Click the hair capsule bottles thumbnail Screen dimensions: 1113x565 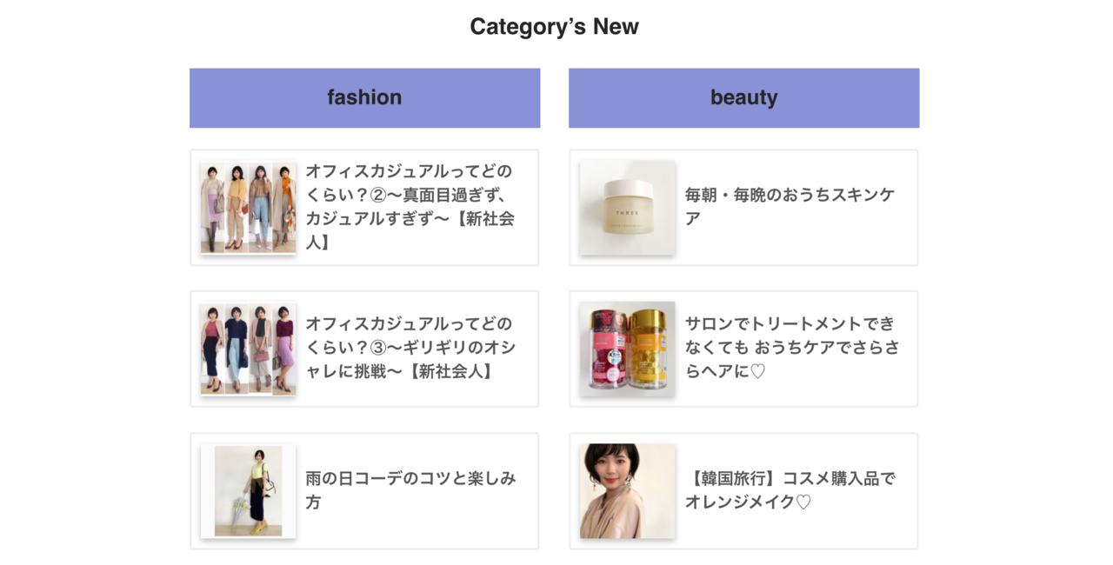[627, 349]
